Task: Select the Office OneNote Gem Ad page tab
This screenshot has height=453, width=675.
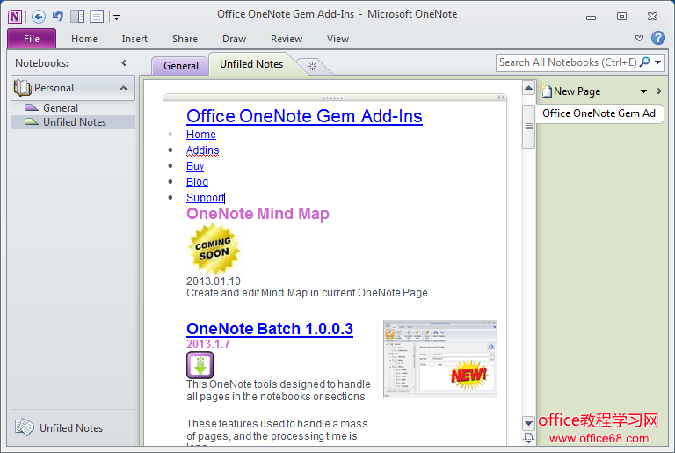Action: click(x=599, y=113)
